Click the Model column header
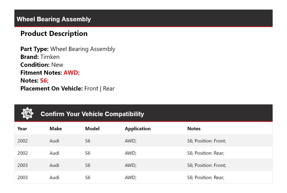Viewport: 287px width, 193px height. click(x=92, y=129)
